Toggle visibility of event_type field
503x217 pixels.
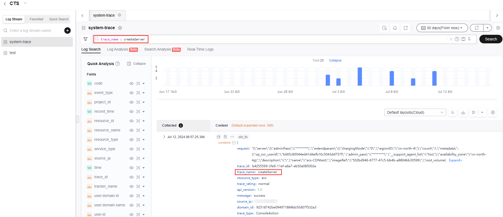point(132,93)
